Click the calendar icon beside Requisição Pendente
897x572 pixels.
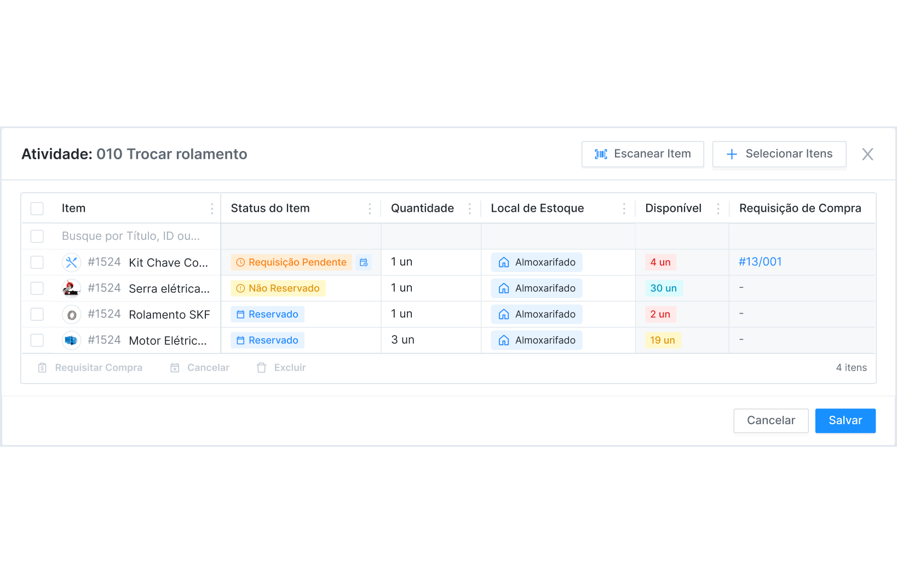pyautogui.click(x=364, y=263)
